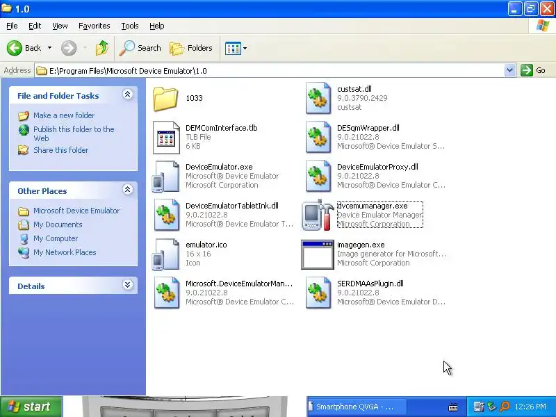Viewport: 556px width, 417px height.
Task: Click Make a new folder link
Action: pyautogui.click(x=64, y=115)
